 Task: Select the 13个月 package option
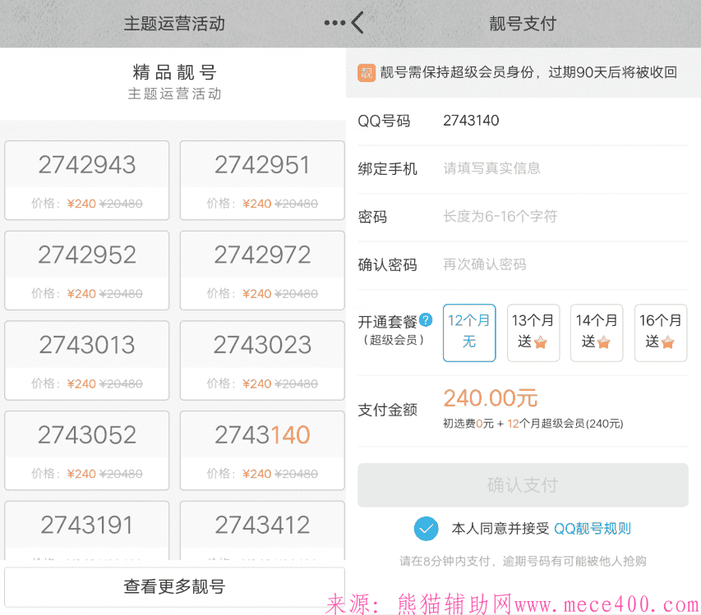pyautogui.click(x=533, y=332)
